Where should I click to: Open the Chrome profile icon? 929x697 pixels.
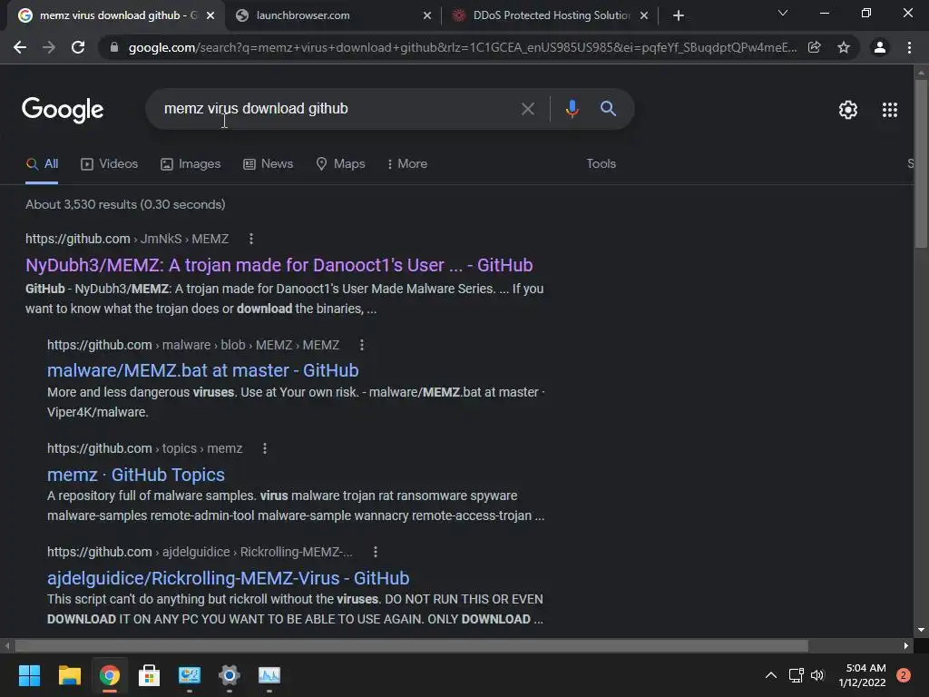pyautogui.click(x=880, y=47)
